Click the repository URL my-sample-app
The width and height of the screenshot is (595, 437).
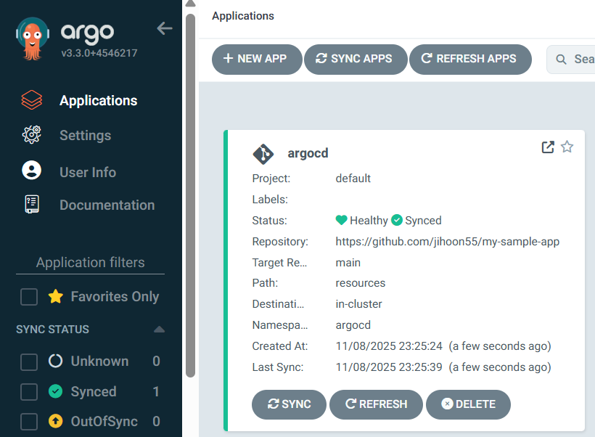click(448, 242)
